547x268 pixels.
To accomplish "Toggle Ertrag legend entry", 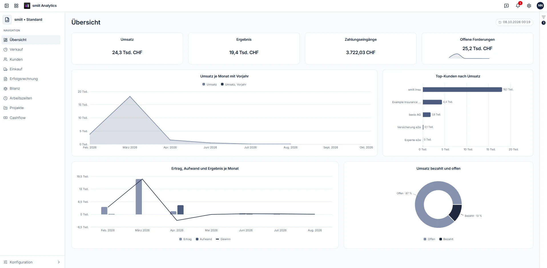I will click(x=186, y=239).
